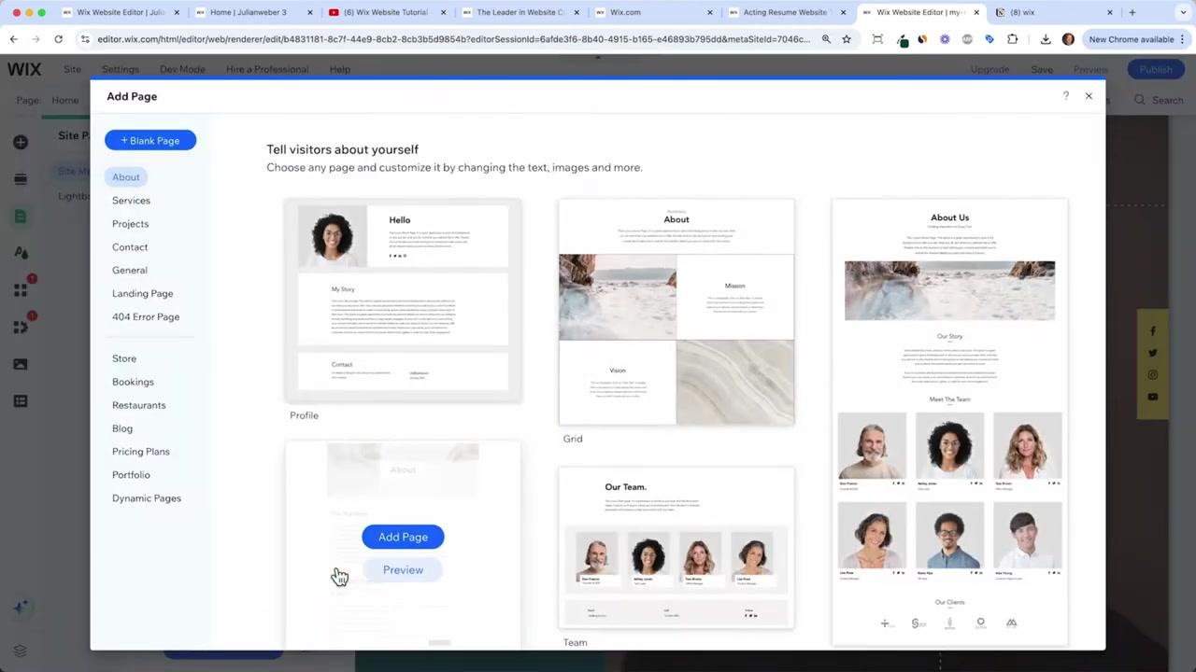Close the Add Page dialog
1196x672 pixels.
[1089, 96]
